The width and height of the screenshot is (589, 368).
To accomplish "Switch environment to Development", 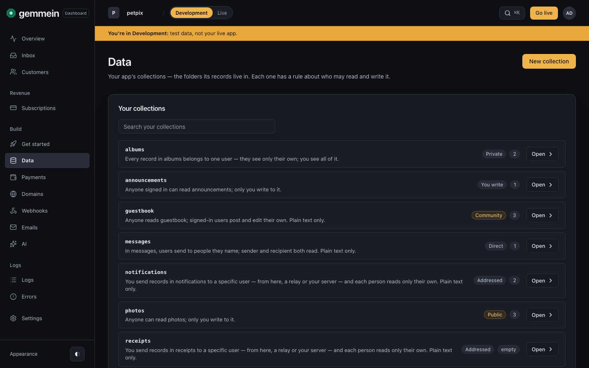I will tap(191, 13).
